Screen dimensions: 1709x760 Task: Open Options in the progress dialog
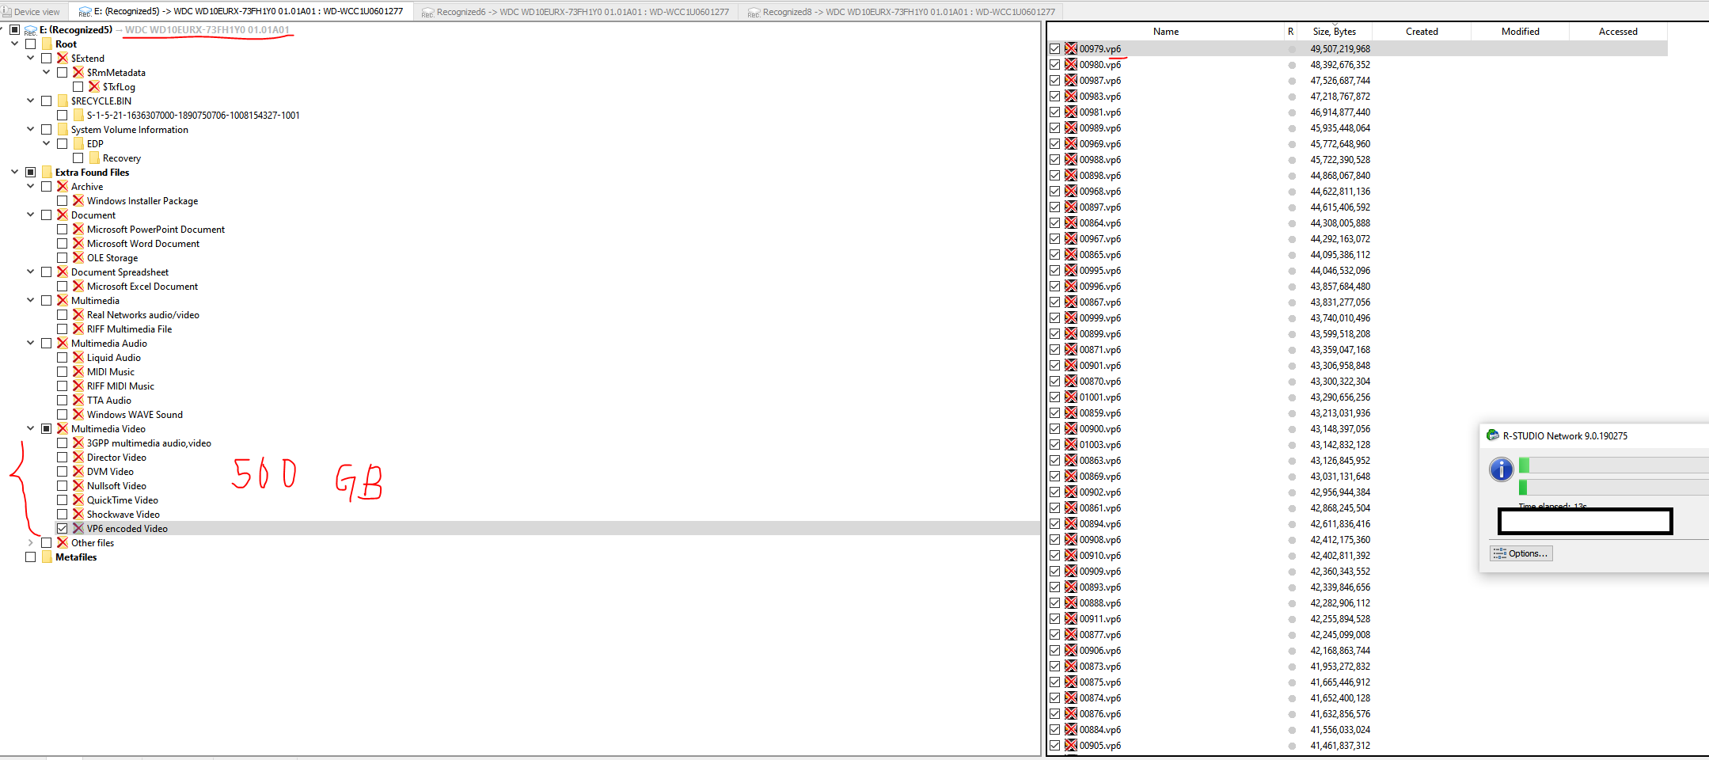1521,553
